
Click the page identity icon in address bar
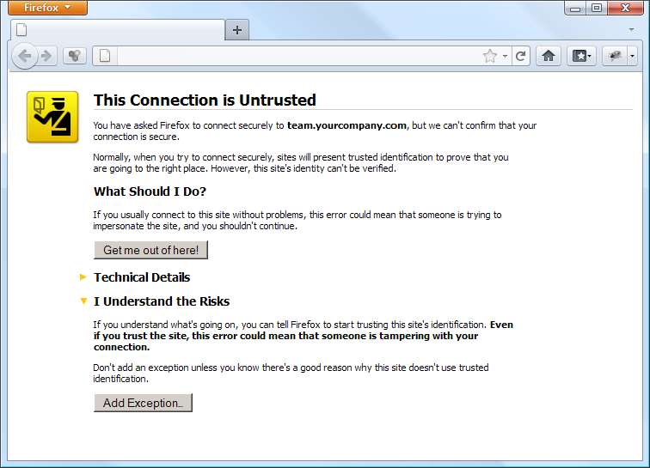105,56
